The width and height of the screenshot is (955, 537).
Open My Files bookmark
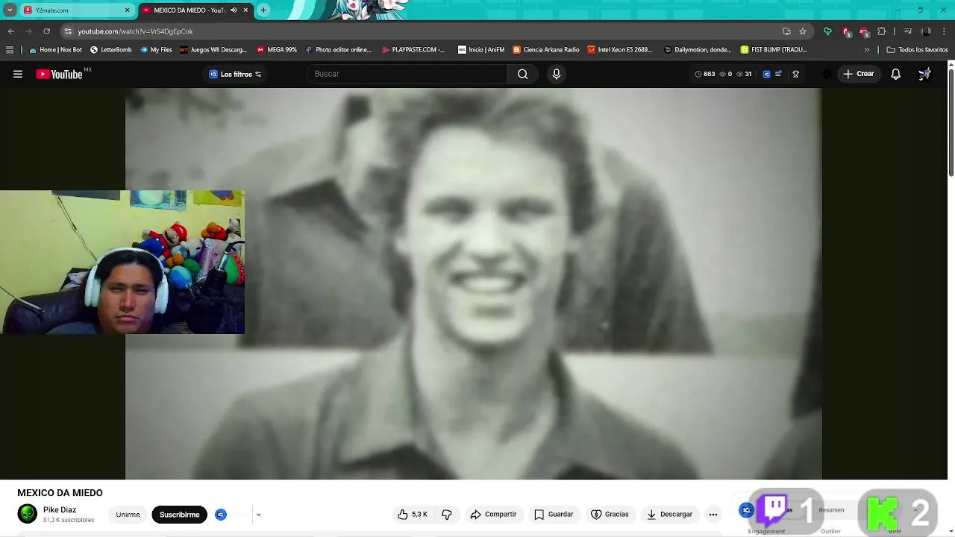[x=156, y=50]
